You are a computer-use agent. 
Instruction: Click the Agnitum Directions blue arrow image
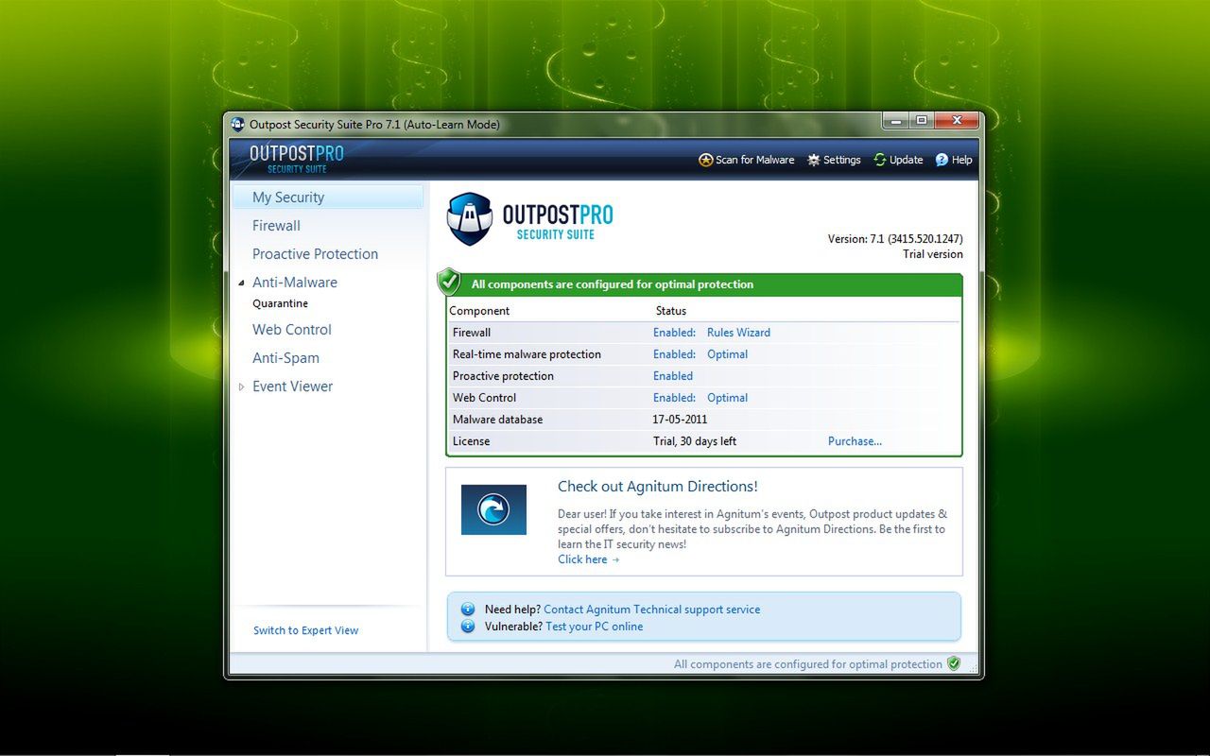(x=493, y=510)
